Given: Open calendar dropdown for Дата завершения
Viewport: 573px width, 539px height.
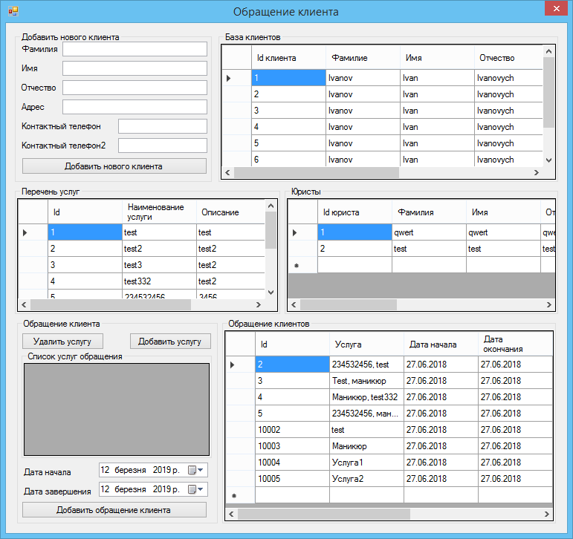Looking at the screenshot, I should coord(196,489).
